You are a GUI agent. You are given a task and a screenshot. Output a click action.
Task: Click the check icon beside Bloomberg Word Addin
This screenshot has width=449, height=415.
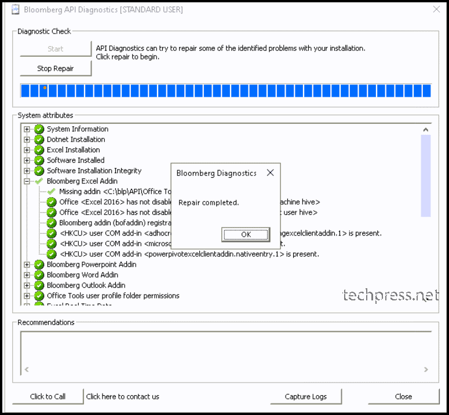pos(39,275)
